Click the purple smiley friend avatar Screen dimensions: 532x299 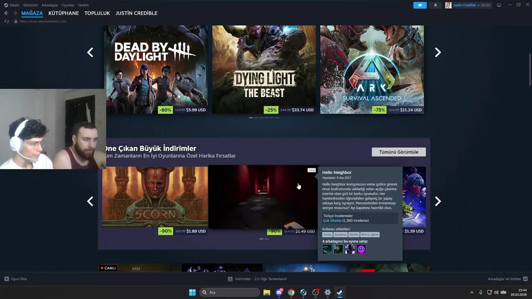click(361, 249)
